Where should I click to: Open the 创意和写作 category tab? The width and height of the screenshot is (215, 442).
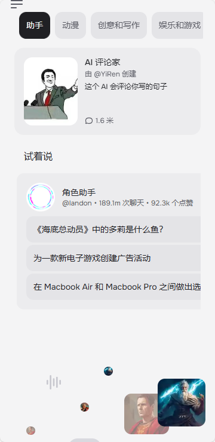click(119, 25)
